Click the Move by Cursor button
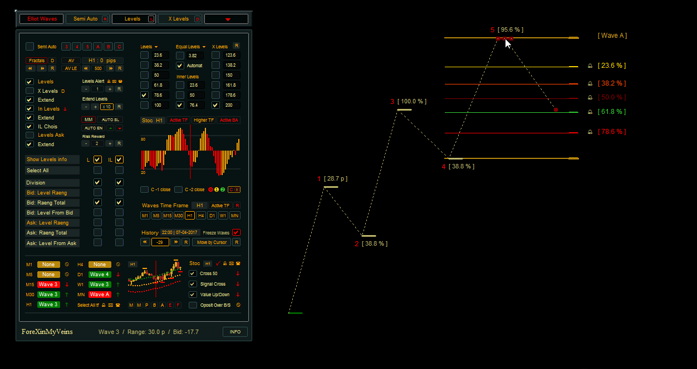Image resolution: width=697 pixels, height=369 pixels. [x=211, y=242]
